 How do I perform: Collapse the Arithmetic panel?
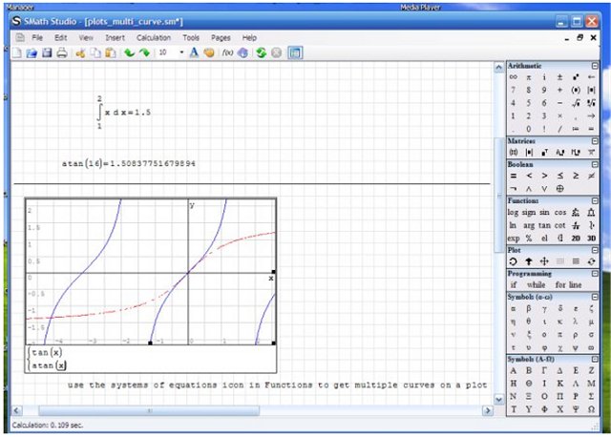tap(595, 66)
